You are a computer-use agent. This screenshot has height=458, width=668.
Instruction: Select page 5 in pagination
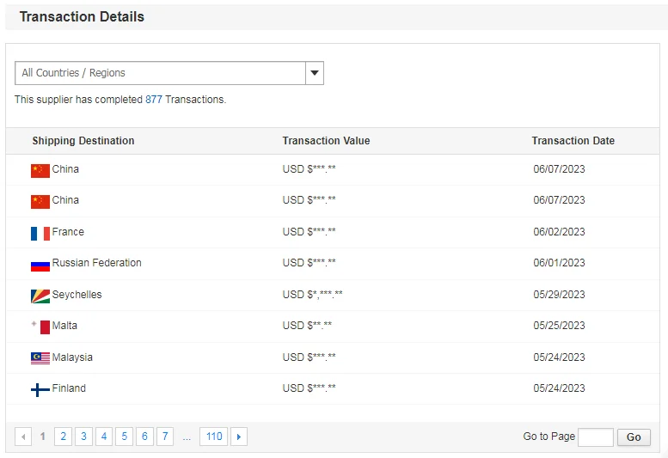point(124,437)
